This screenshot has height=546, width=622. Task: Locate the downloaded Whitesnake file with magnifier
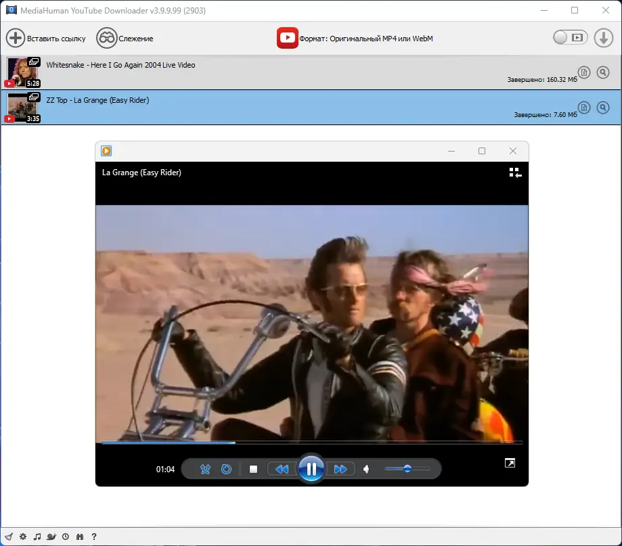(x=602, y=72)
